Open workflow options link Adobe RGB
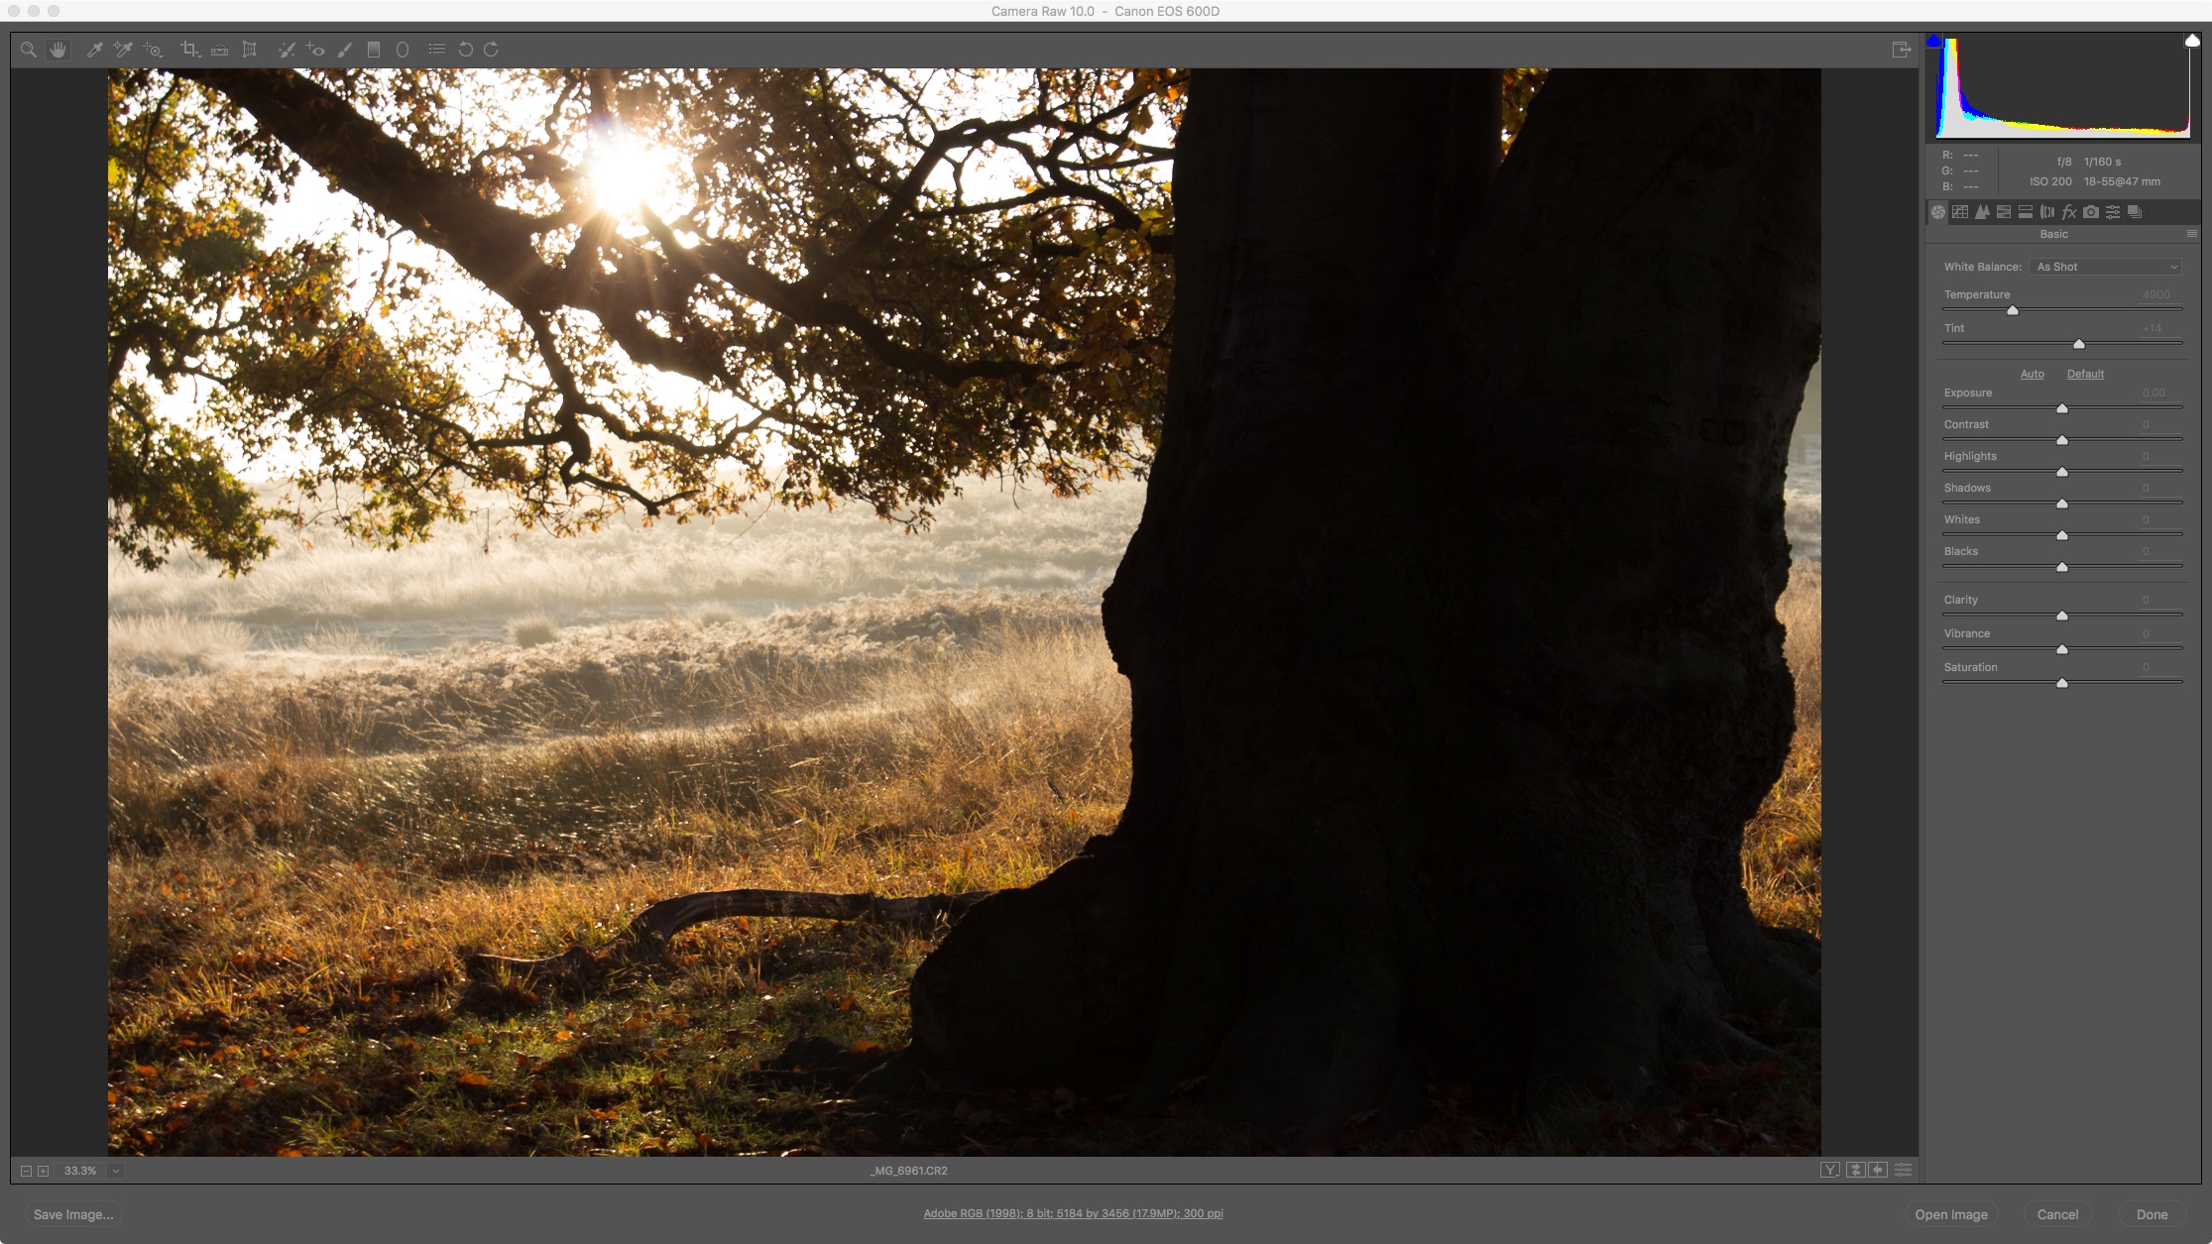This screenshot has height=1244, width=2212. click(x=1073, y=1213)
